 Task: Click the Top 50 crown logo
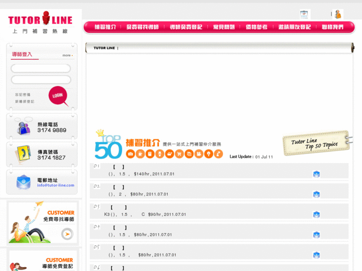coord(108,145)
